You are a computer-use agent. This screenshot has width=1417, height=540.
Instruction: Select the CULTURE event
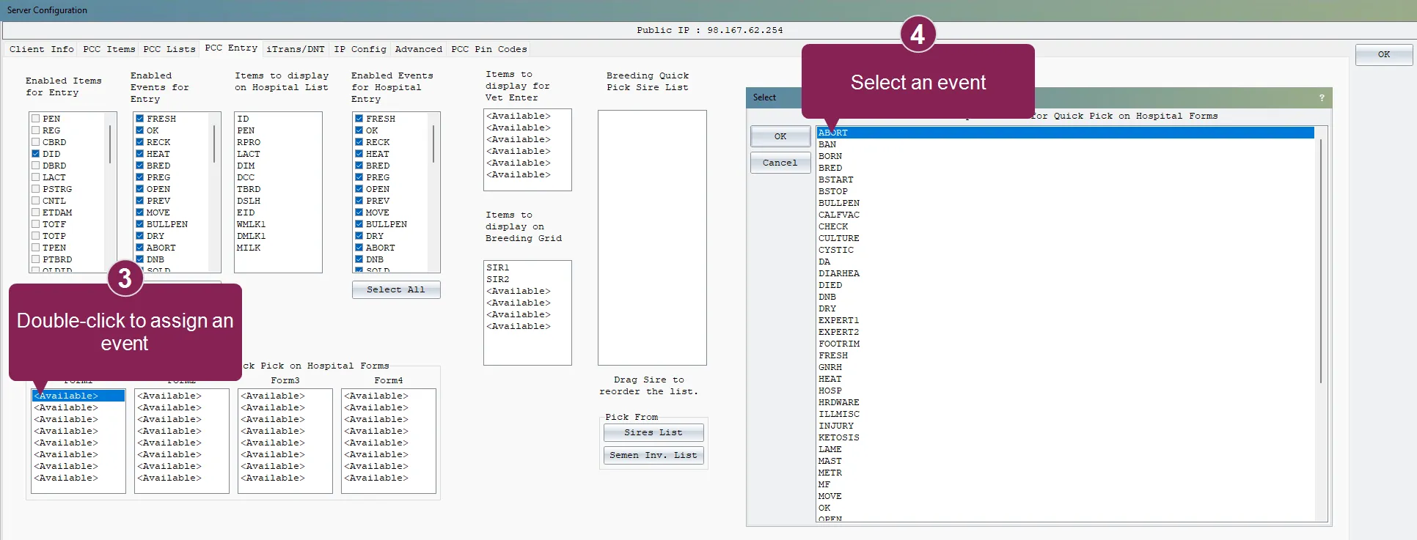tap(839, 238)
